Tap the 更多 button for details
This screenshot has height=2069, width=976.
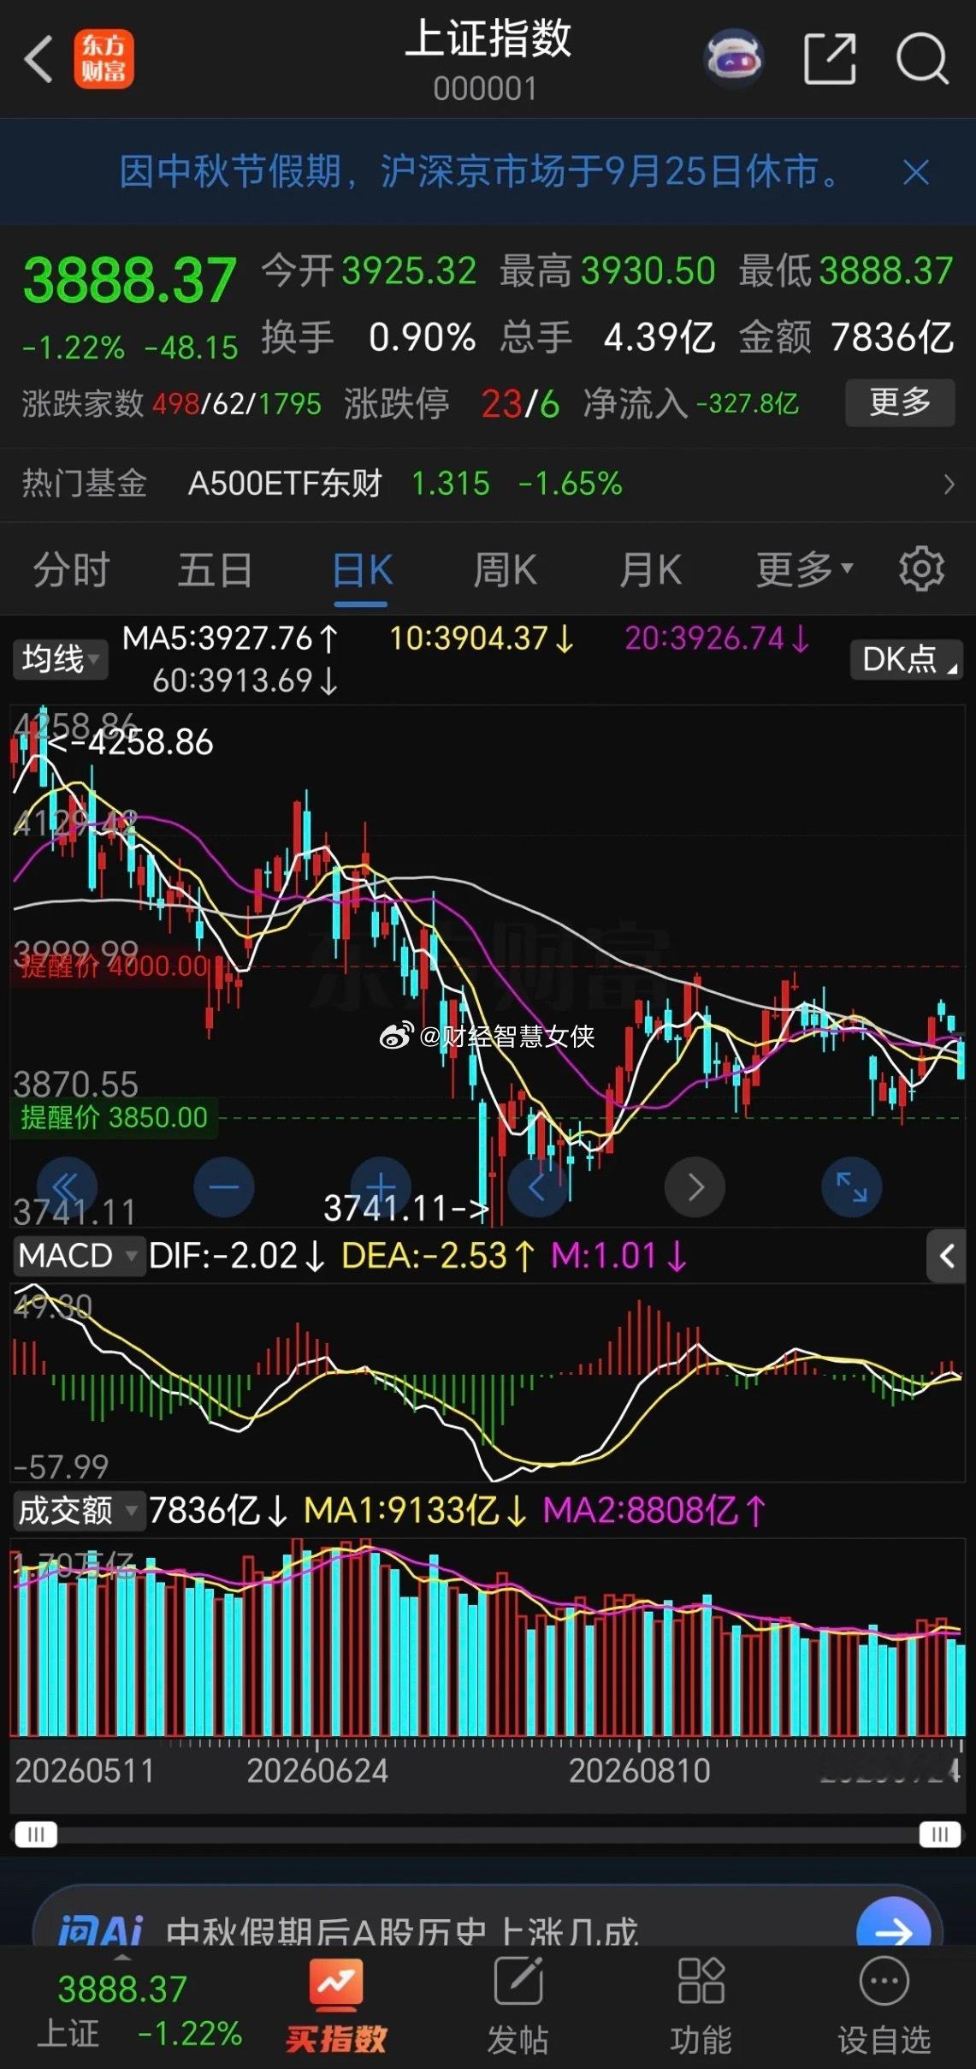click(900, 402)
